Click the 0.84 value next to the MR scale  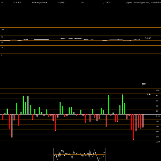coord(149,95)
